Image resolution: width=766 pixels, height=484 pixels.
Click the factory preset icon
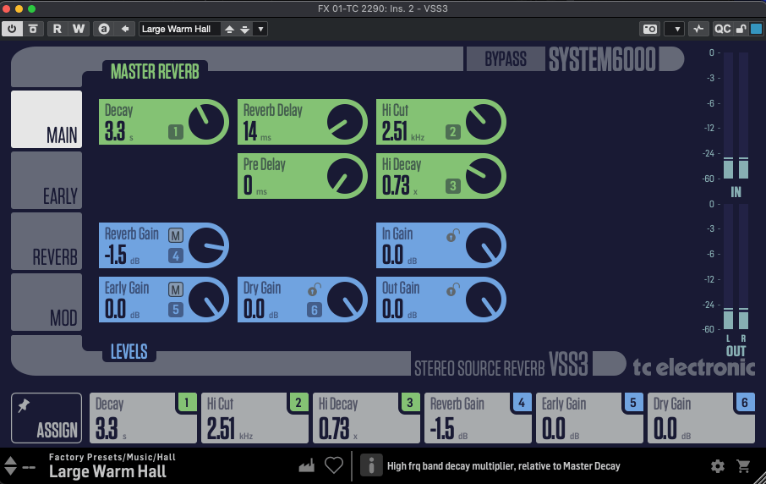tap(307, 465)
